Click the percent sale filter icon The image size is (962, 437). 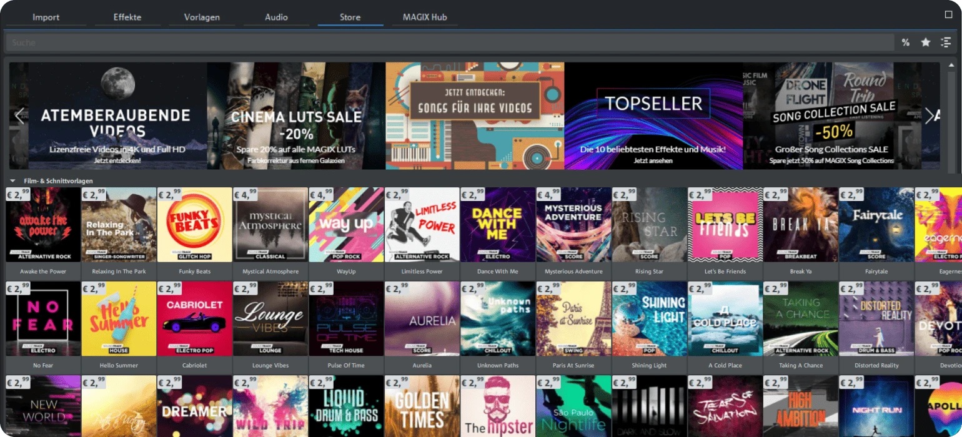pos(906,42)
